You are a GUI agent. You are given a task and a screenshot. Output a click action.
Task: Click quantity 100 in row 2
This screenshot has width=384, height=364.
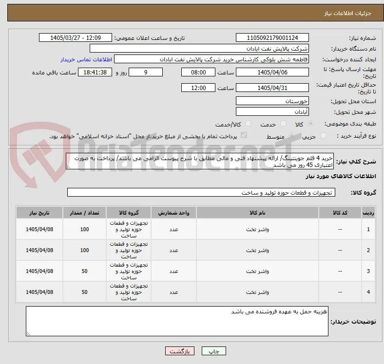(x=84, y=250)
